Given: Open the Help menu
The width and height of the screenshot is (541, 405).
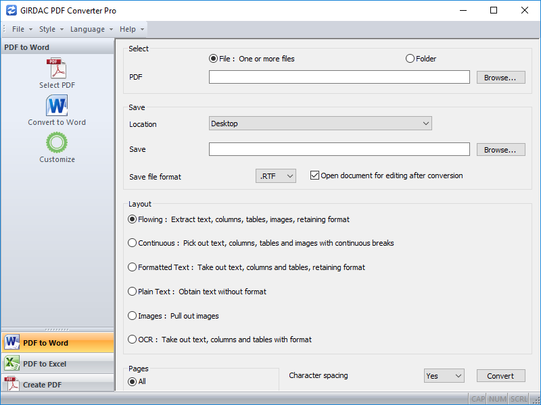Looking at the screenshot, I should click(131, 29).
